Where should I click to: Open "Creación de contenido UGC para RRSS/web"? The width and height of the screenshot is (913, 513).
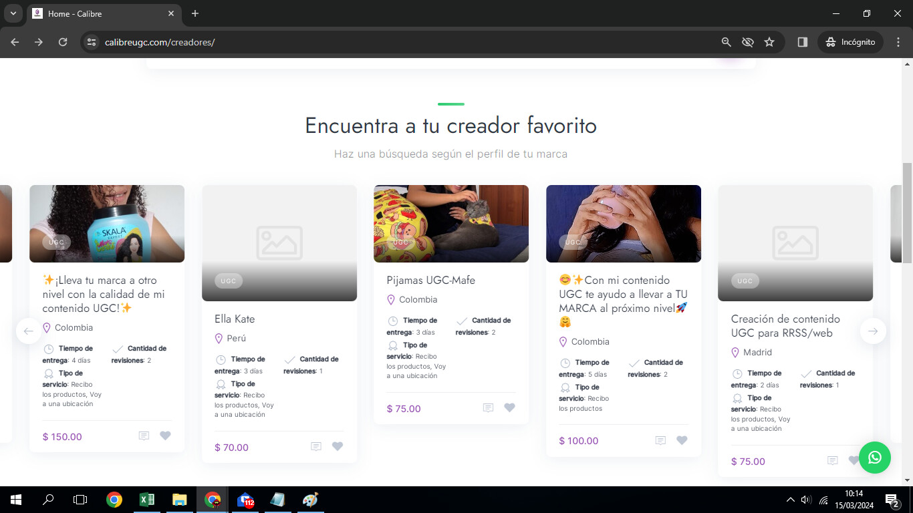point(785,326)
